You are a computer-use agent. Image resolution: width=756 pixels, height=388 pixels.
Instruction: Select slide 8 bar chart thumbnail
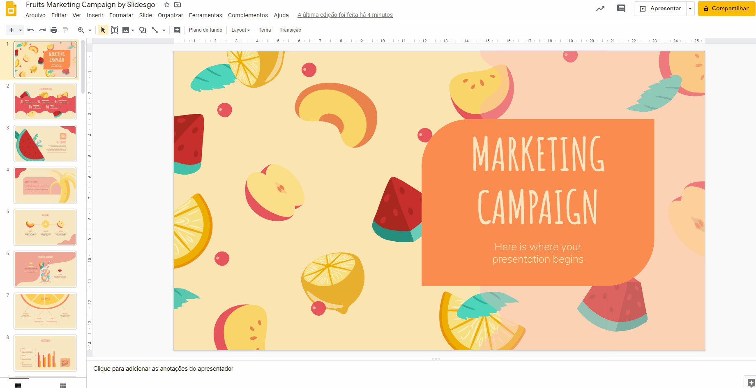[45, 353]
